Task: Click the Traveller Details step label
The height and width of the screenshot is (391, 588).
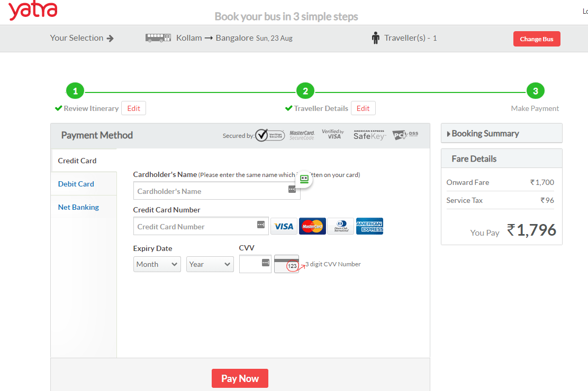Action: click(321, 109)
